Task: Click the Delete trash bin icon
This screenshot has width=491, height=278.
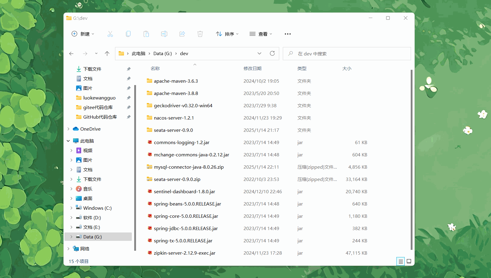Action: [200, 34]
